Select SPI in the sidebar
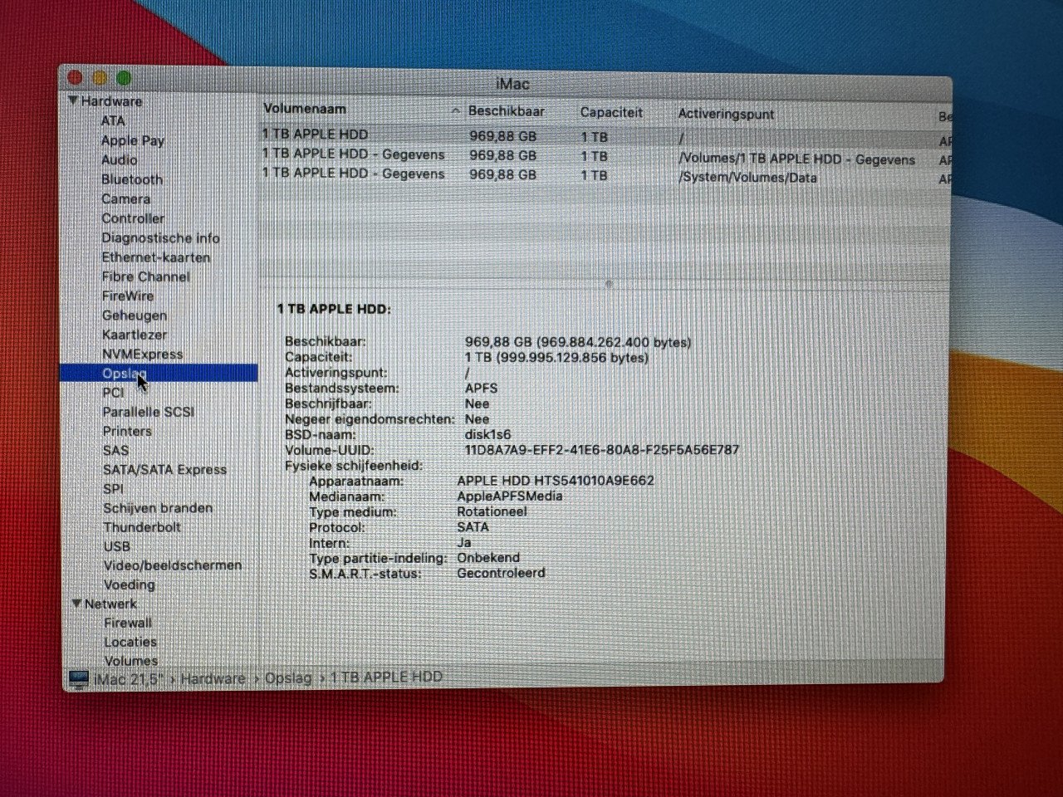Image resolution: width=1063 pixels, height=797 pixels. [x=113, y=489]
